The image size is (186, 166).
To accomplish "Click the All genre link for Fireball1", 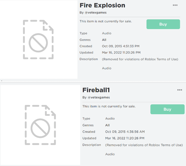I will (107, 125).
